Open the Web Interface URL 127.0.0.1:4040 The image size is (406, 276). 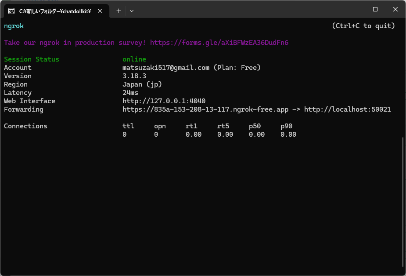coord(164,101)
